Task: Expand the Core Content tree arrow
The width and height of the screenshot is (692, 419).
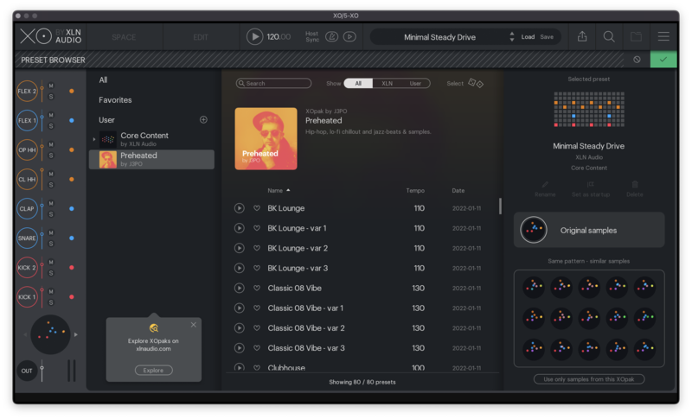Action: (x=94, y=139)
